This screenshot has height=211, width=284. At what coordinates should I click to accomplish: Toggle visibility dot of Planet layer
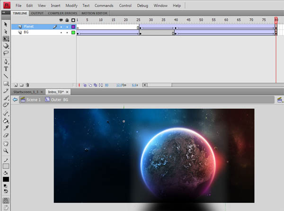click(x=61, y=27)
